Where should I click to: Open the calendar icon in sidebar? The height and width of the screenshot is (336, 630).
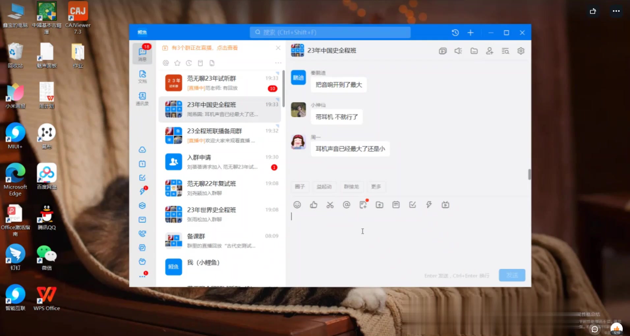pos(142,164)
